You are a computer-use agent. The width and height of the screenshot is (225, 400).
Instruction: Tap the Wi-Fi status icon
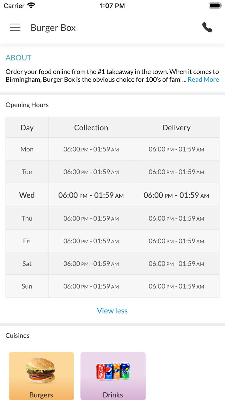pyautogui.click(x=31, y=6)
